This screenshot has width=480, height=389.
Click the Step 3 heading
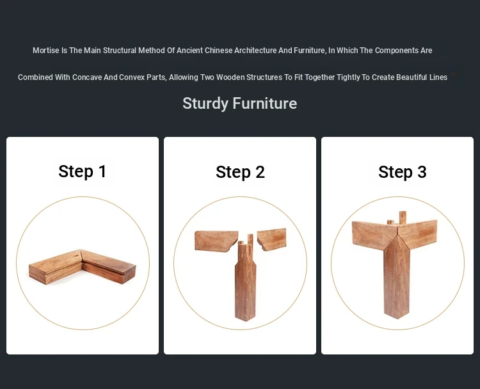(403, 172)
